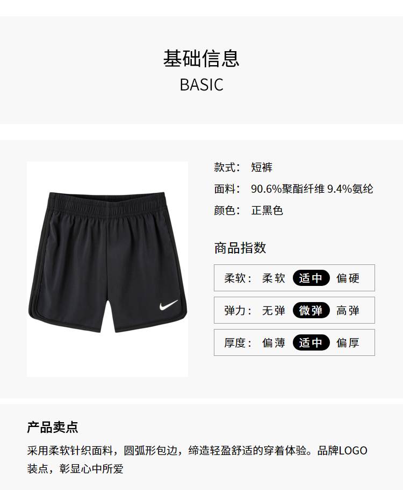The width and height of the screenshot is (403, 490).
Task: Click the product selling point description paragraph
Action: click(x=197, y=460)
